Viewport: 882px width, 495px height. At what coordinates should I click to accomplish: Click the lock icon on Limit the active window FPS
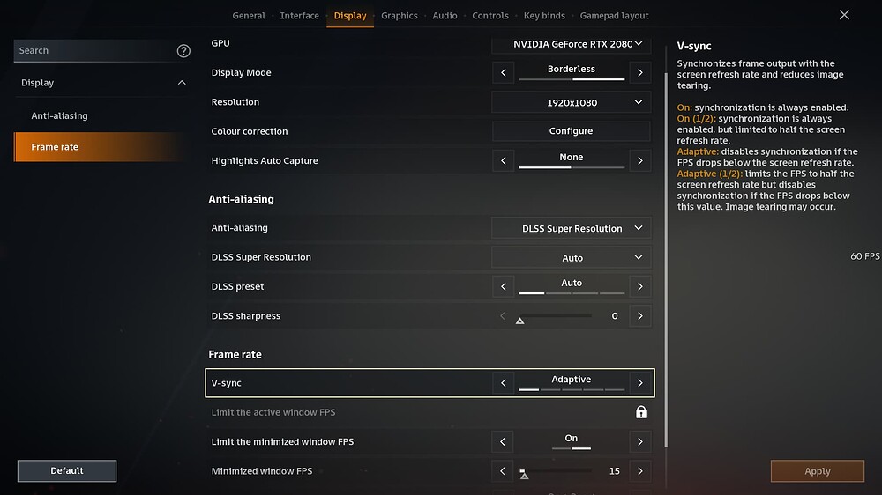coord(640,412)
